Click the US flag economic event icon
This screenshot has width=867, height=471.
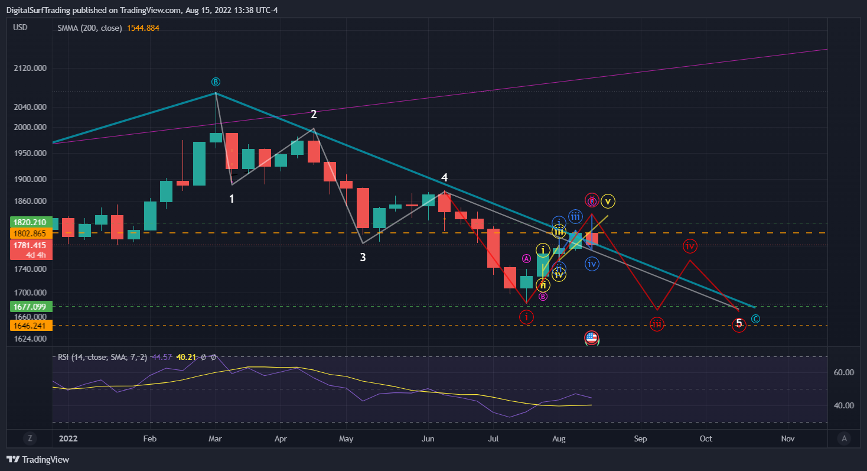[592, 338]
